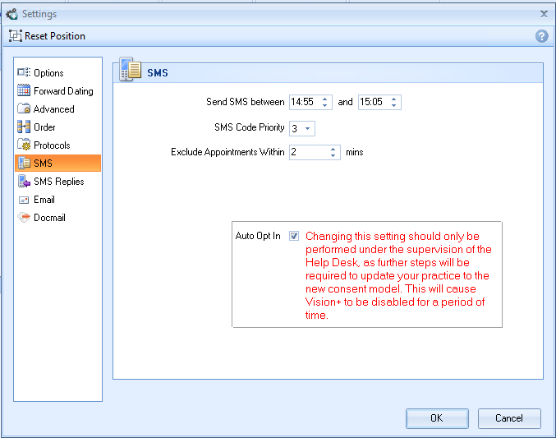Click OK to save settings
Image resolution: width=556 pixels, height=438 pixels.
pos(437,418)
